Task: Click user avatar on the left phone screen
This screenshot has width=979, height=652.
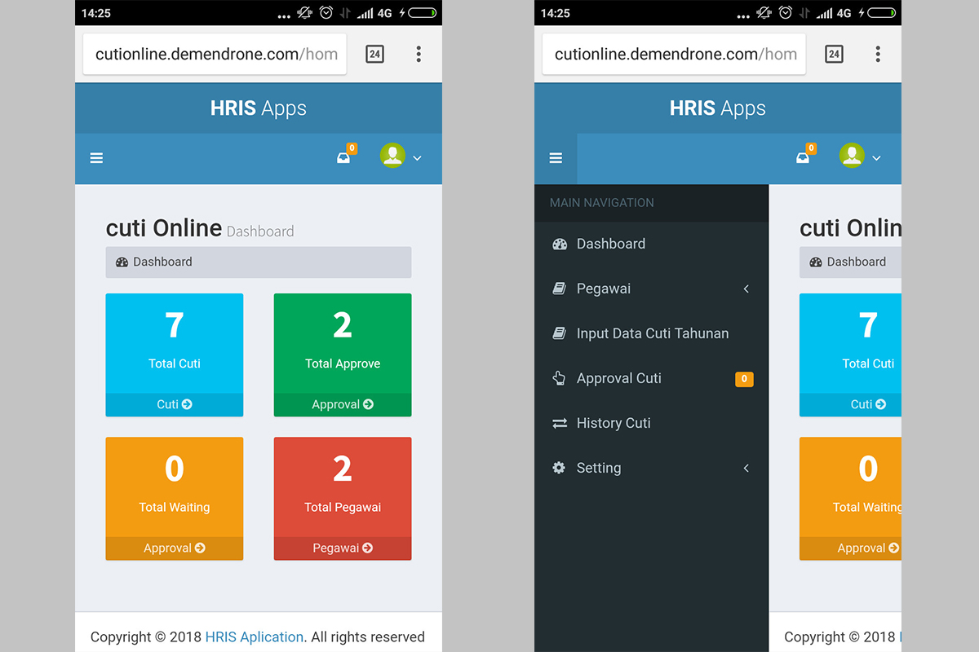Action: click(392, 156)
